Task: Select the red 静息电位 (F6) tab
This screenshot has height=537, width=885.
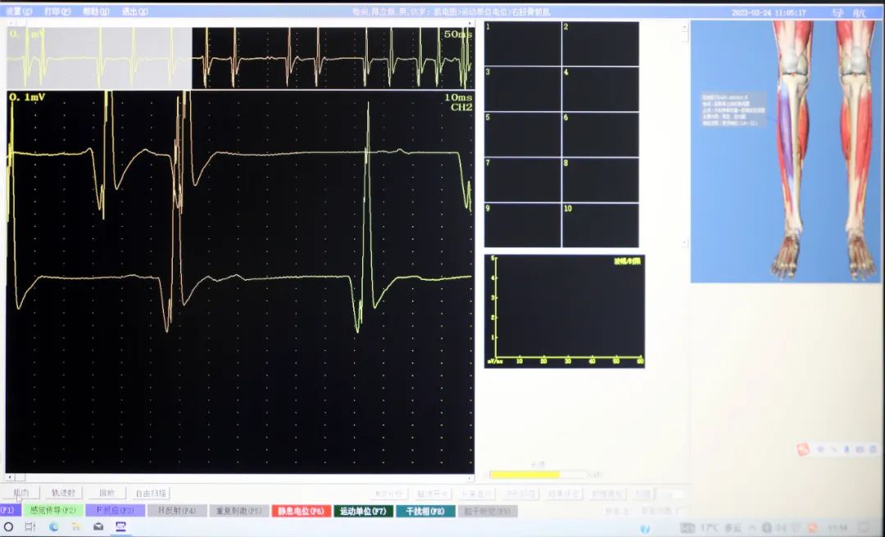Action: coord(300,511)
